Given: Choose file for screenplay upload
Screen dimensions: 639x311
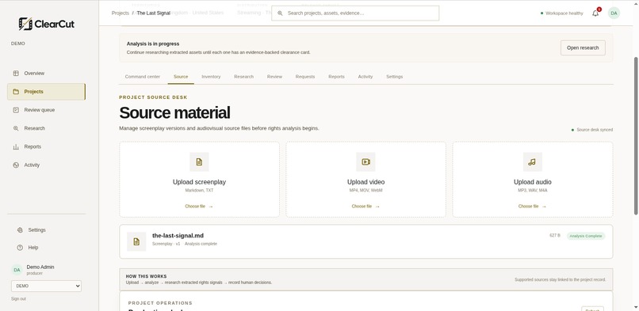Looking at the screenshot, I should tap(199, 207).
